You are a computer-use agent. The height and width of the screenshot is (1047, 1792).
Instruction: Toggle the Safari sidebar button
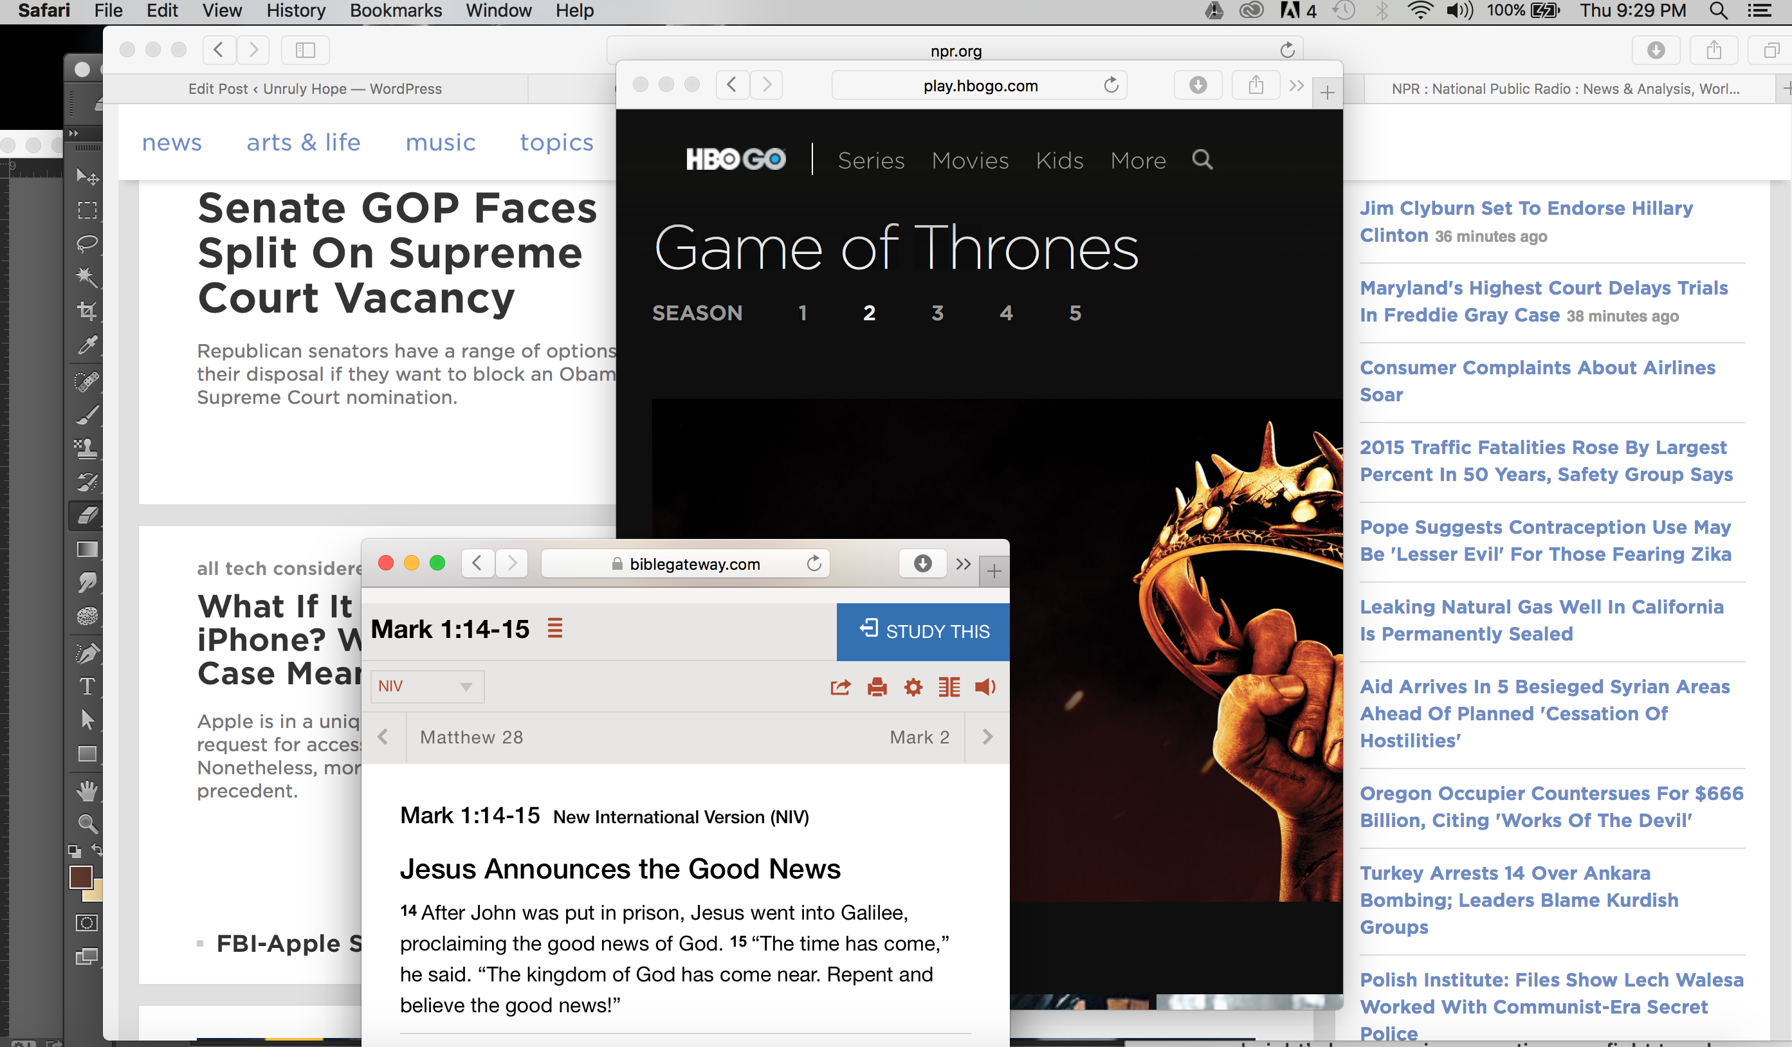[x=305, y=50]
